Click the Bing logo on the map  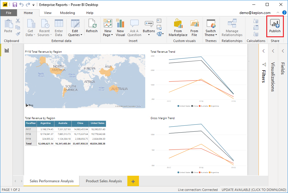[29, 105]
